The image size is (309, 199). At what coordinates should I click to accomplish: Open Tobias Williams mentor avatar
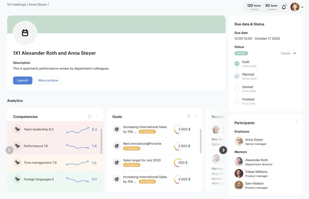tap(239, 173)
